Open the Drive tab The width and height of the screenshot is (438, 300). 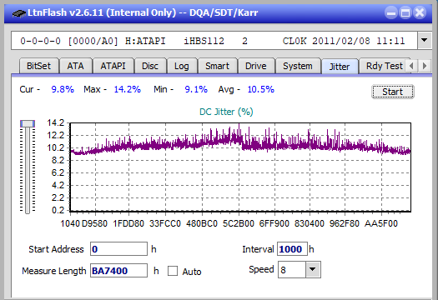tap(256, 66)
